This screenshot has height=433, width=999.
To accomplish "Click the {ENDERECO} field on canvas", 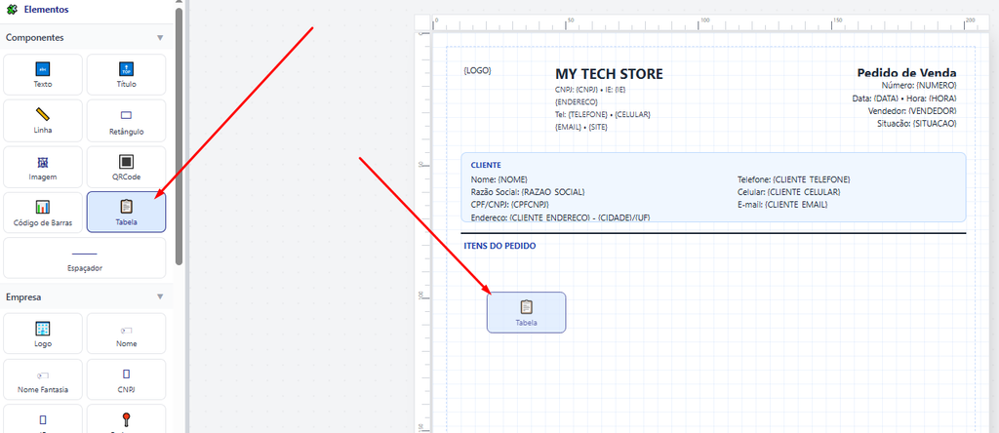I will pos(577,101).
